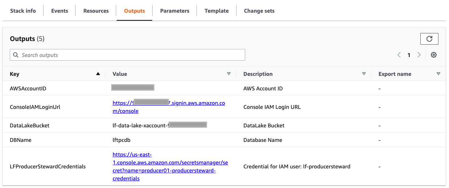Toggle sort on Export name column arrow
This screenshot has width=449, height=188.
point(438,74)
